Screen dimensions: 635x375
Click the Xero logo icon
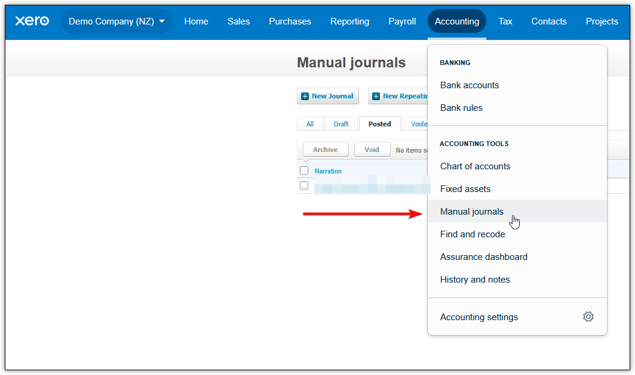[32, 21]
